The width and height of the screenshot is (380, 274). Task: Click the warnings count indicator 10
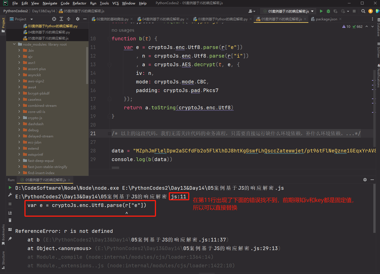(x=346, y=27)
